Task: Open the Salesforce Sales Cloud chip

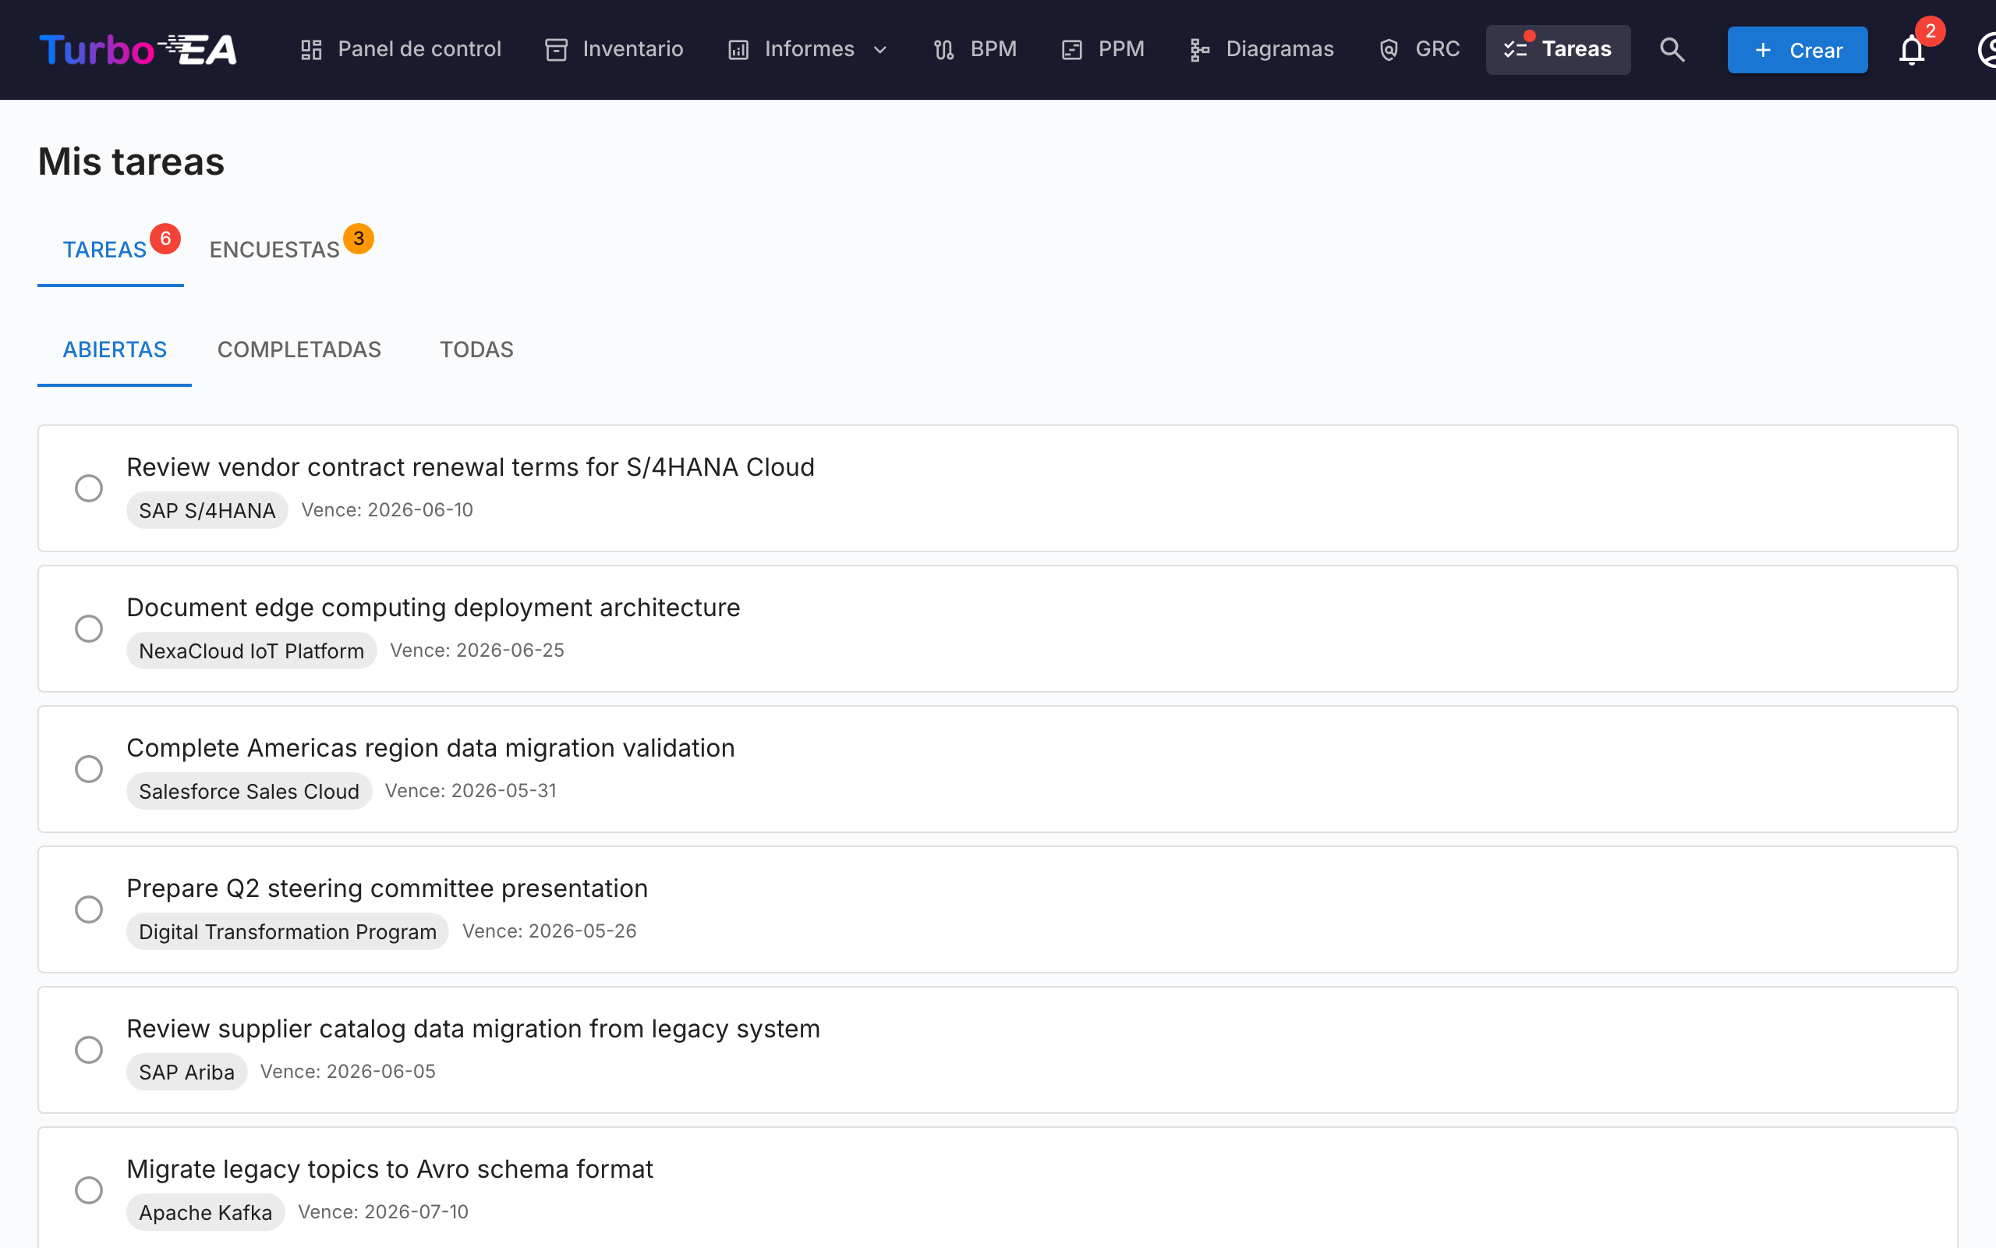Action: tap(249, 791)
